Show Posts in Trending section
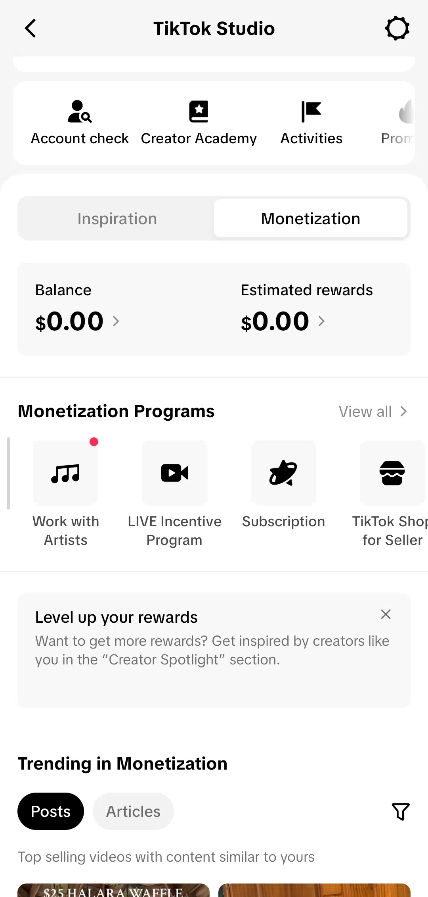Viewport: 428px width, 897px height. [51, 811]
